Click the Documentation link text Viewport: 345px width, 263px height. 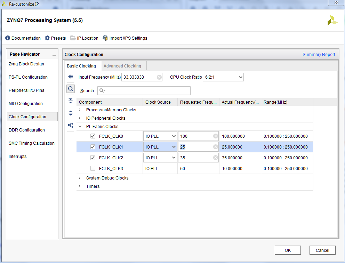[26, 38]
